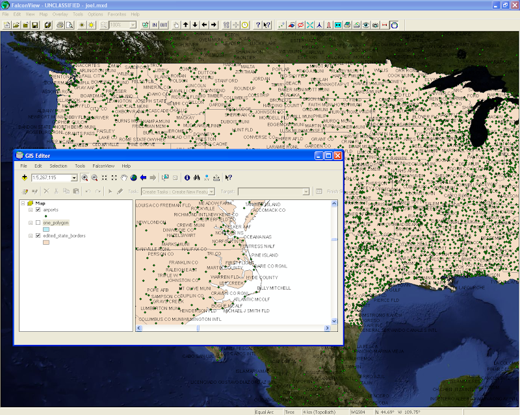Click the Fixed Zoom In icon in GIS Editor
This screenshot has width=520, height=415.
104,178
